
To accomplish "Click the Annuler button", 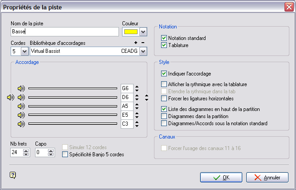I will 267,178.
